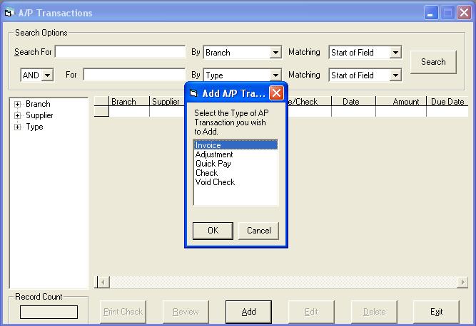Click the Add A/P Transaction dialog icon
Viewport: 476px width, 326px height.
(x=193, y=93)
